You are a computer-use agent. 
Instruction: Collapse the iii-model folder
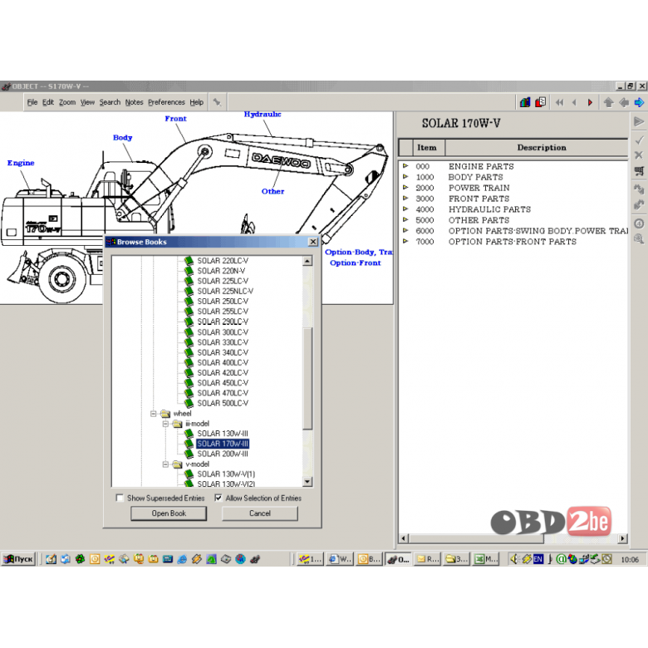coord(165,424)
